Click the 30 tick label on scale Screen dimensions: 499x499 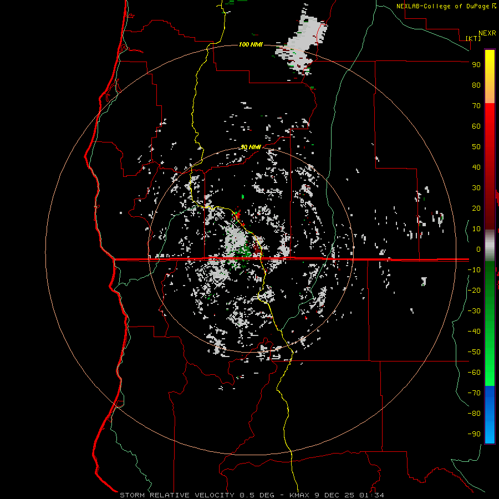[x=476, y=188]
